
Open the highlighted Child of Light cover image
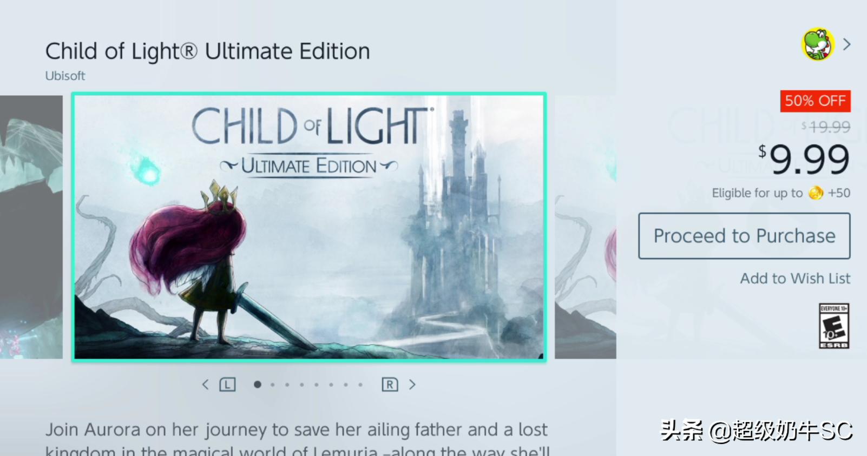pyautogui.click(x=309, y=227)
